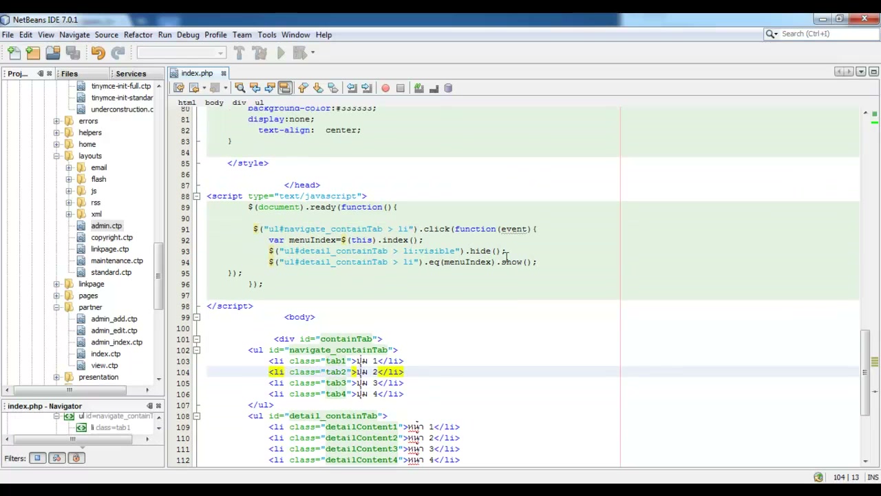Click the Start Macro Recording red icon
The image size is (881, 496).
click(x=385, y=88)
